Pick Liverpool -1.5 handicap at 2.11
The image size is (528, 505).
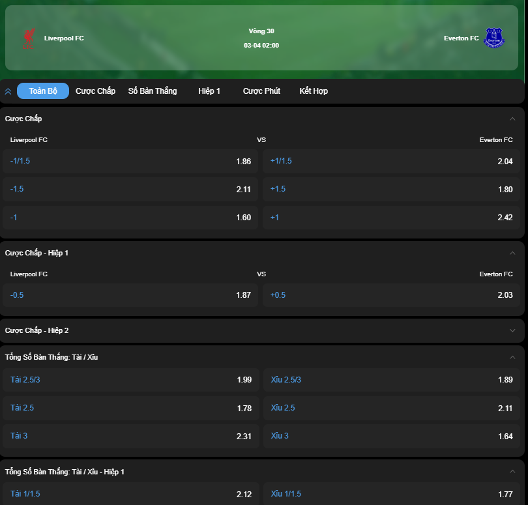[130, 189]
